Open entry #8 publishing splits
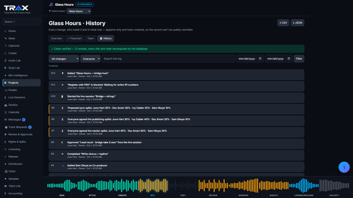This screenshot has width=353, height=198. click(176, 121)
